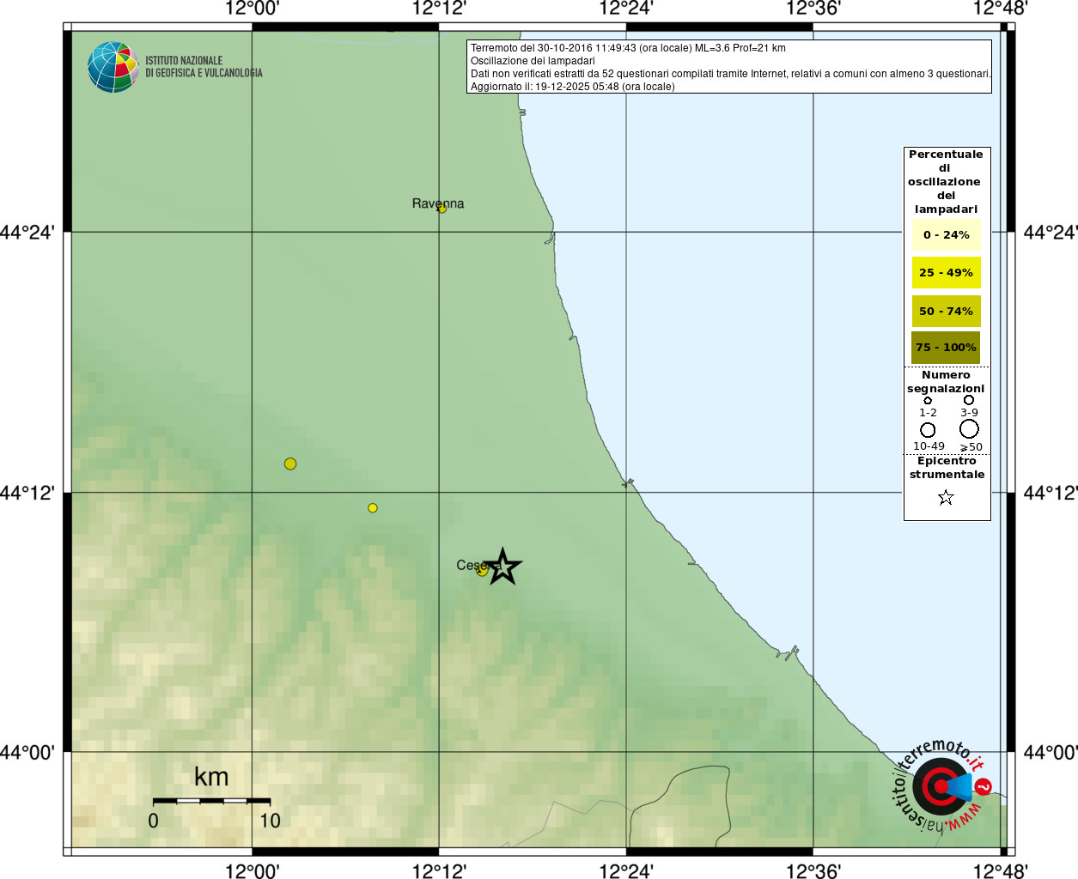Click the large yellow marker west of the map
This screenshot has height=879, width=1078.
click(x=290, y=464)
